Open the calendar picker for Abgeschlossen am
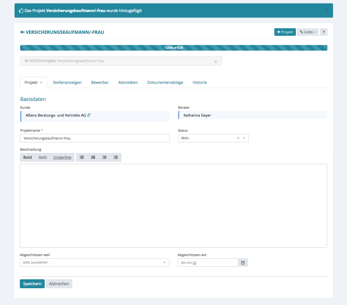 click(x=243, y=263)
